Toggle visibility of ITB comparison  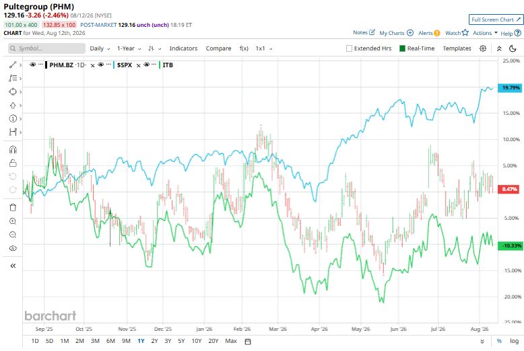(146, 65)
